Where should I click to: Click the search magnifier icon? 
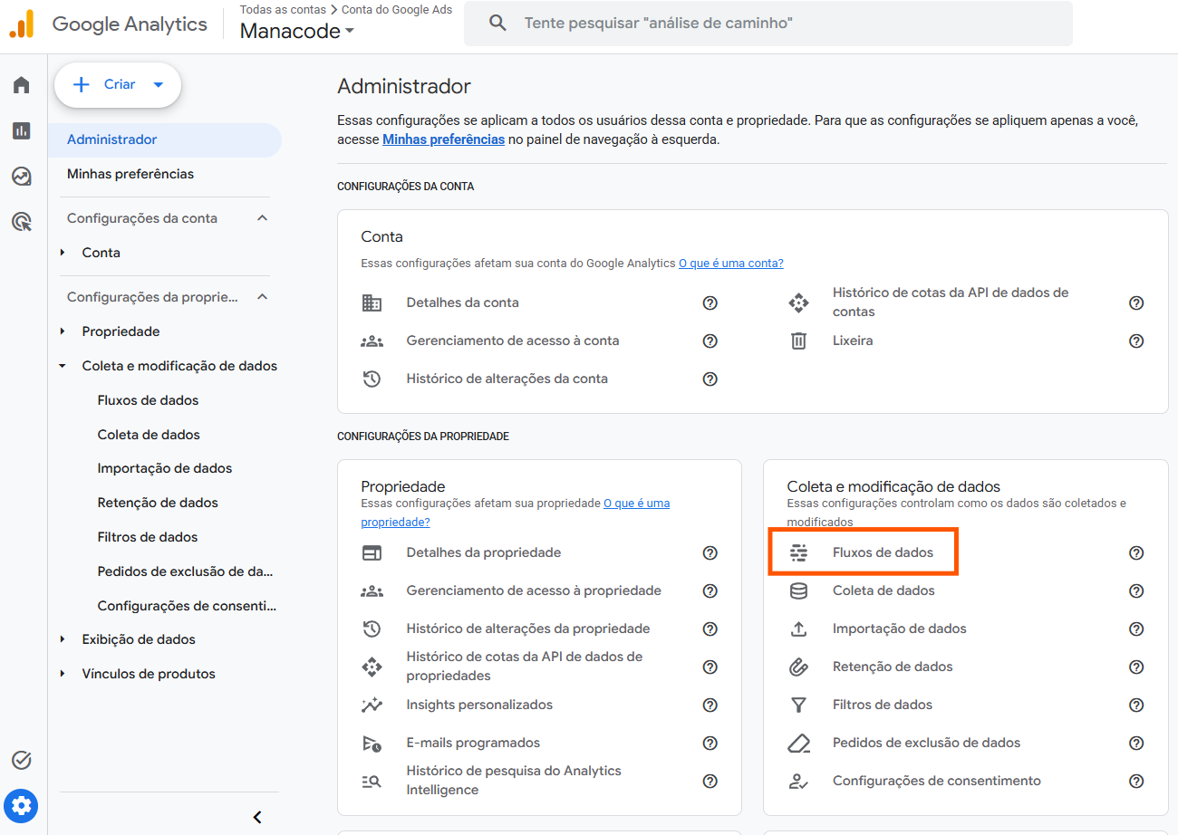click(497, 24)
